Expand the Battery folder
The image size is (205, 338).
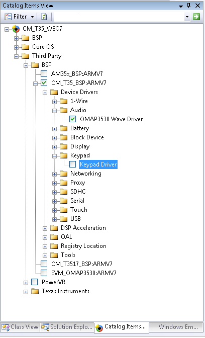pyautogui.click(x=54, y=129)
